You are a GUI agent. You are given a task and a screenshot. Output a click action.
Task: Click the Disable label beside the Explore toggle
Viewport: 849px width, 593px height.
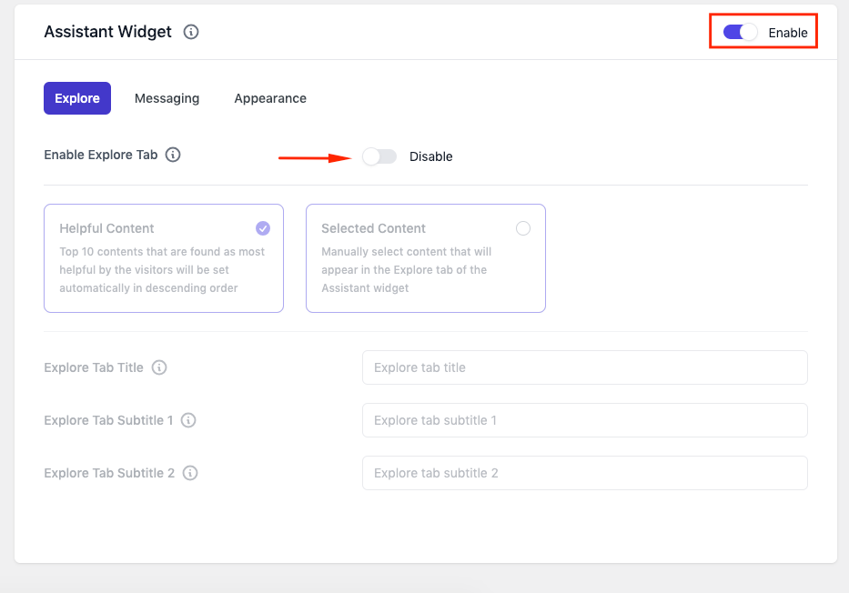(431, 156)
